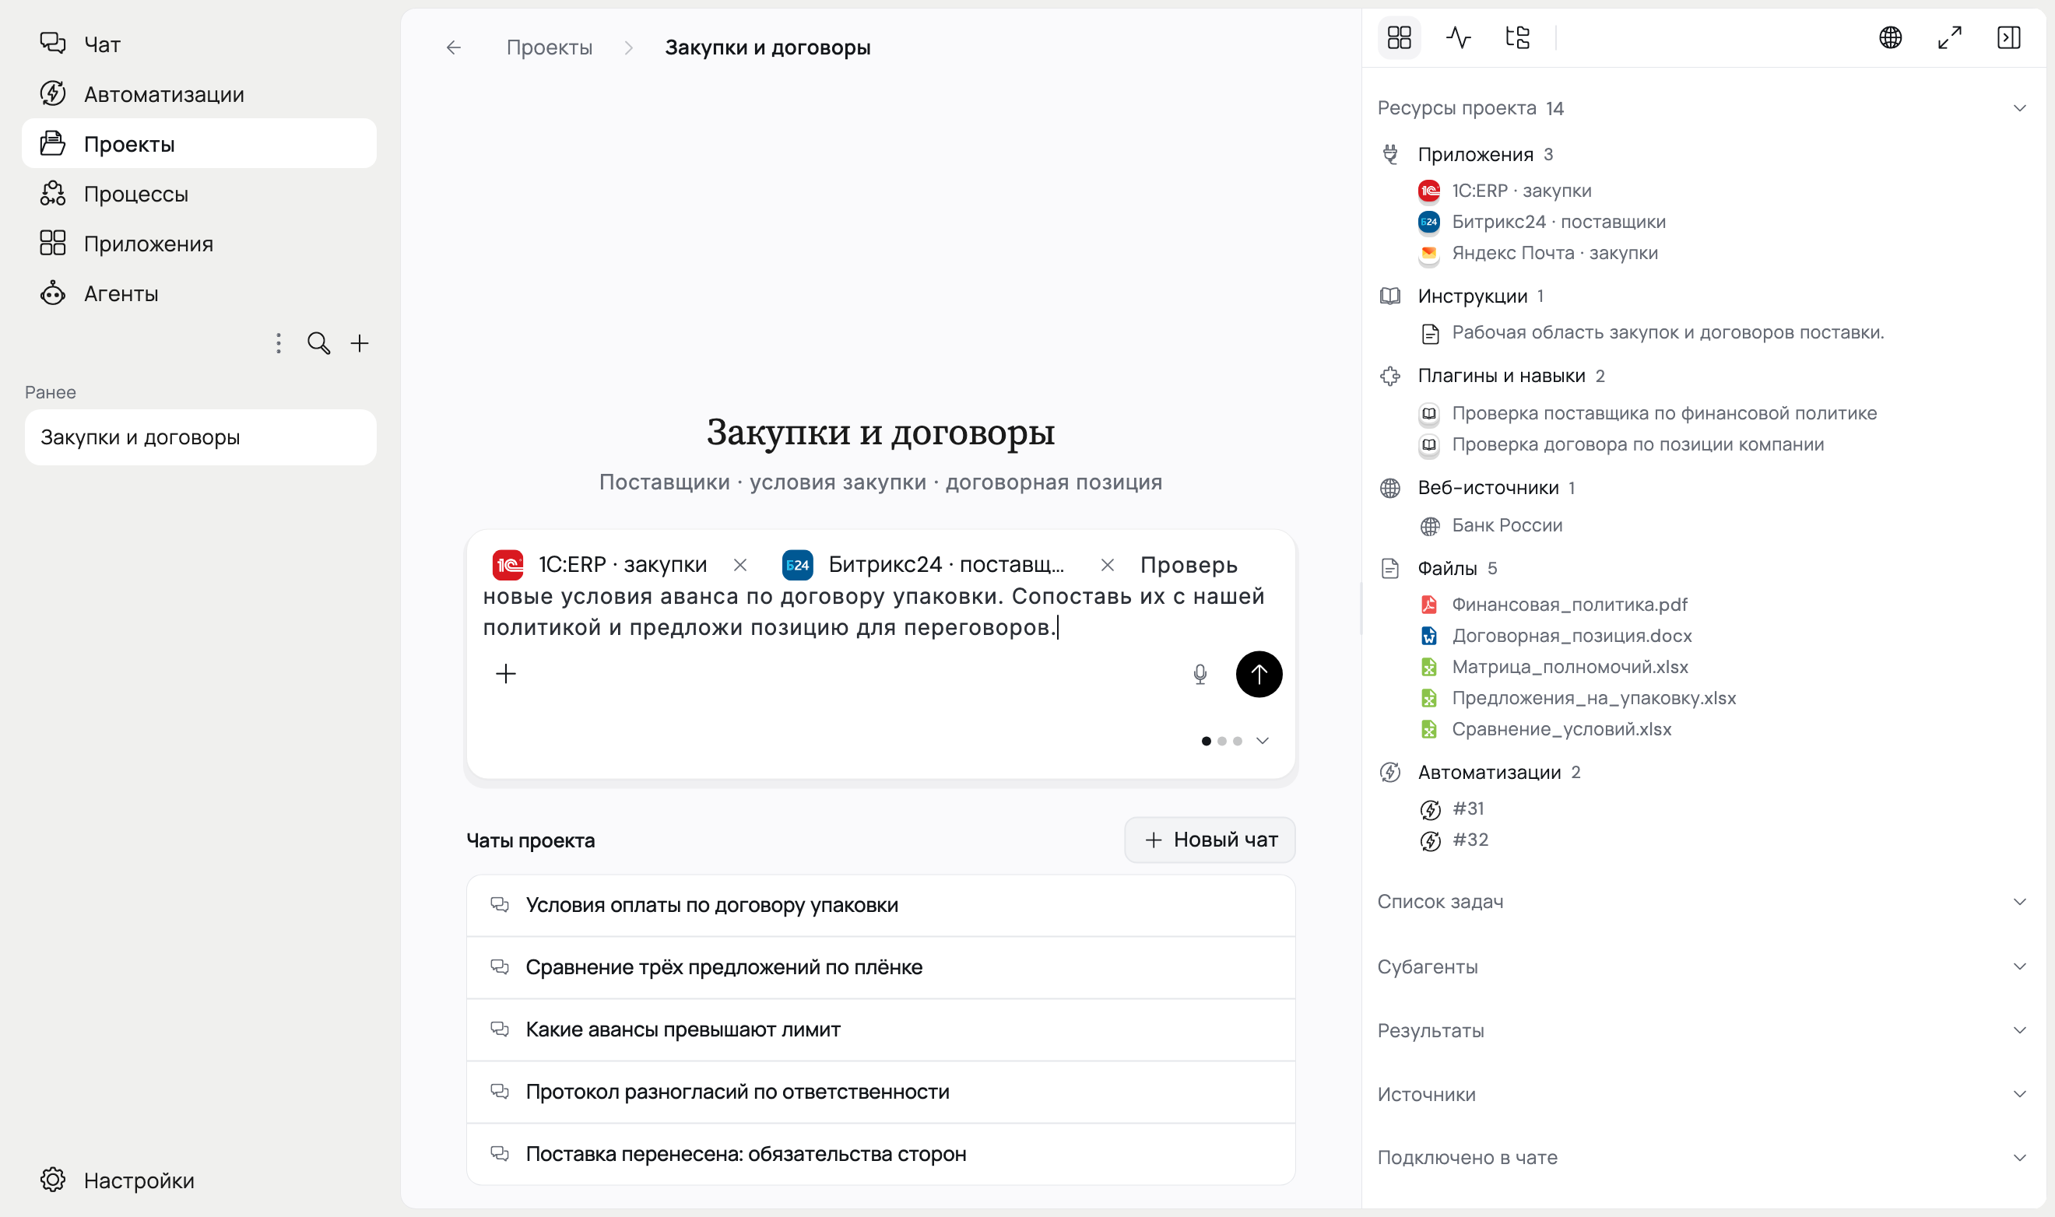Go to Процессы in sidebar
This screenshot has height=1217, width=2055.
click(x=198, y=194)
